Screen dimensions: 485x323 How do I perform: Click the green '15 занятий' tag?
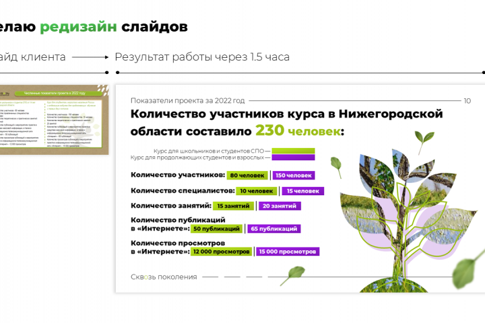[x=233, y=206]
